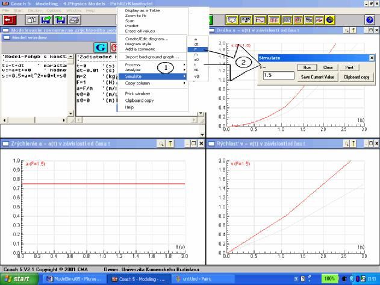
Task: Click Clipboard copy button in Simulate dialog
Action: coord(357,77)
